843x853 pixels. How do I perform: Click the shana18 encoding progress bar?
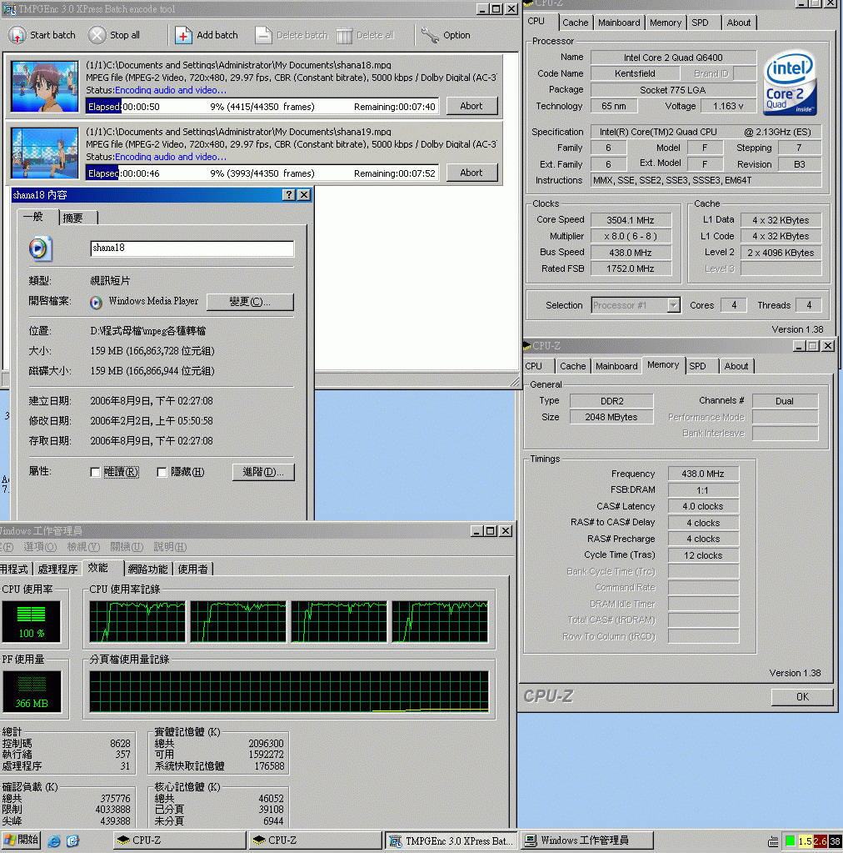262,107
